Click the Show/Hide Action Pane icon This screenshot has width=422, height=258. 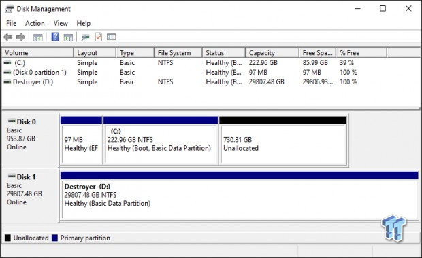click(68, 37)
